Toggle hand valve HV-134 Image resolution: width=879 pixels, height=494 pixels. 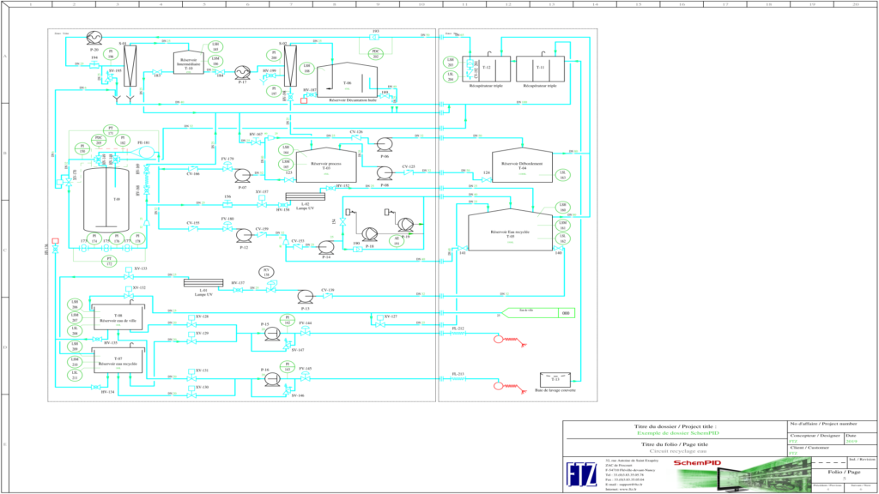(95, 386)
